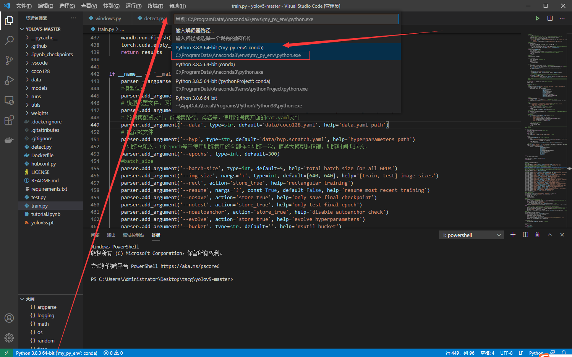Open the Source Control view
The image size is (572, 357).
[9, 60]
